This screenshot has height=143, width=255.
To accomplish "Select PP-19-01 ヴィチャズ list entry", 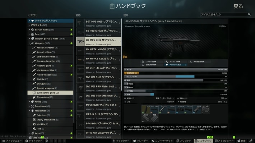I will click(98, 125).
